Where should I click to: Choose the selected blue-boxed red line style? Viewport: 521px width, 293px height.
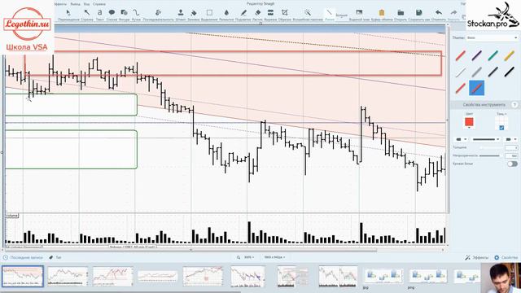pos(477,88)
